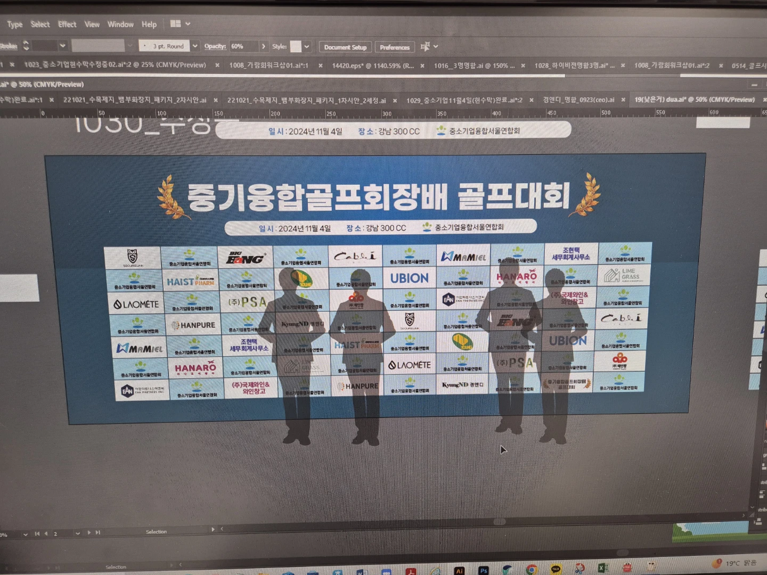
Task: Open the zoom level dropdown in status bar
Action: [26, 534]
